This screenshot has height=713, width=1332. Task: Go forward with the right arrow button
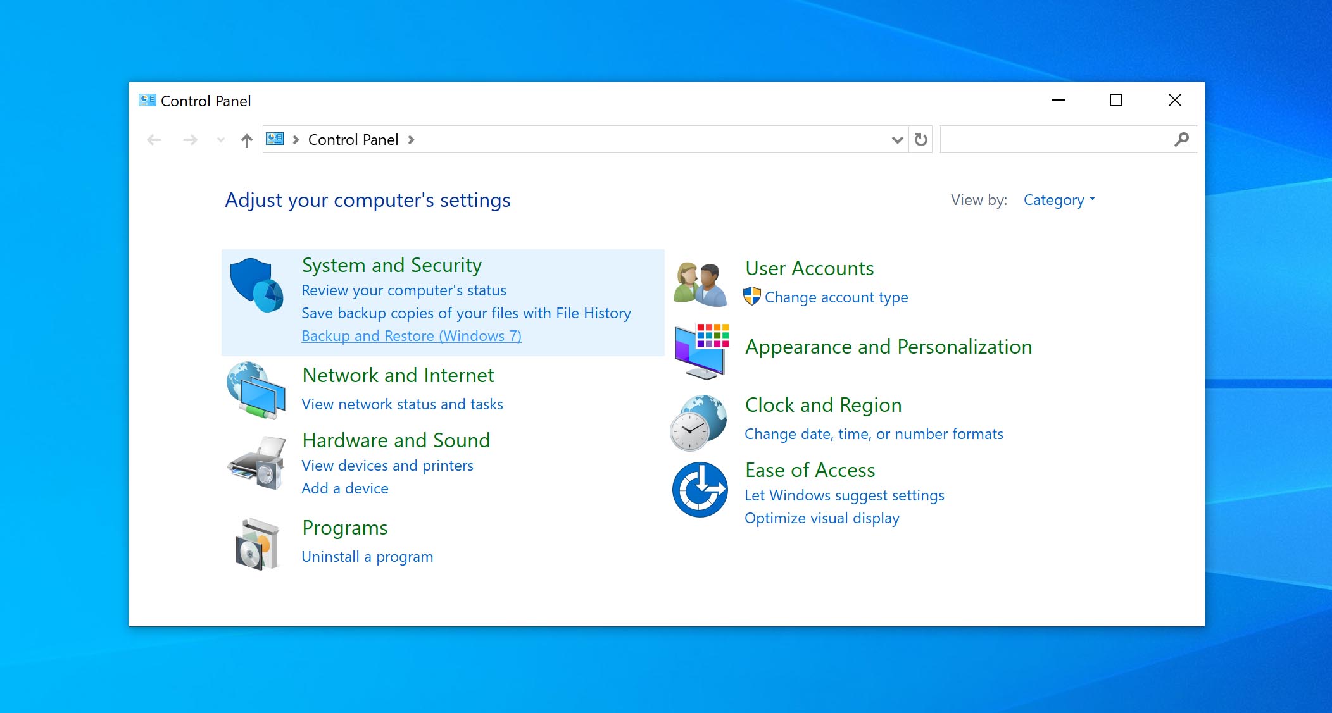(x=190, y=140)
